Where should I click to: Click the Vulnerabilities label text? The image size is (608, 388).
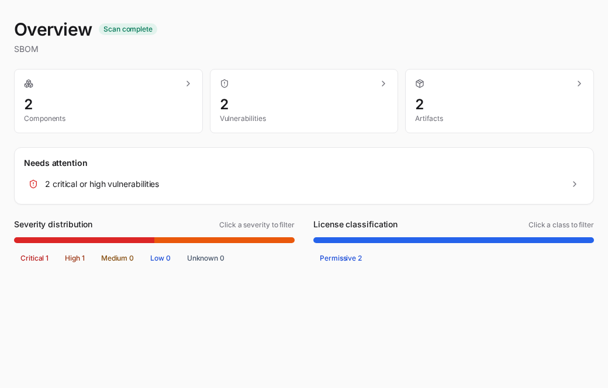(x=243, y=119)
